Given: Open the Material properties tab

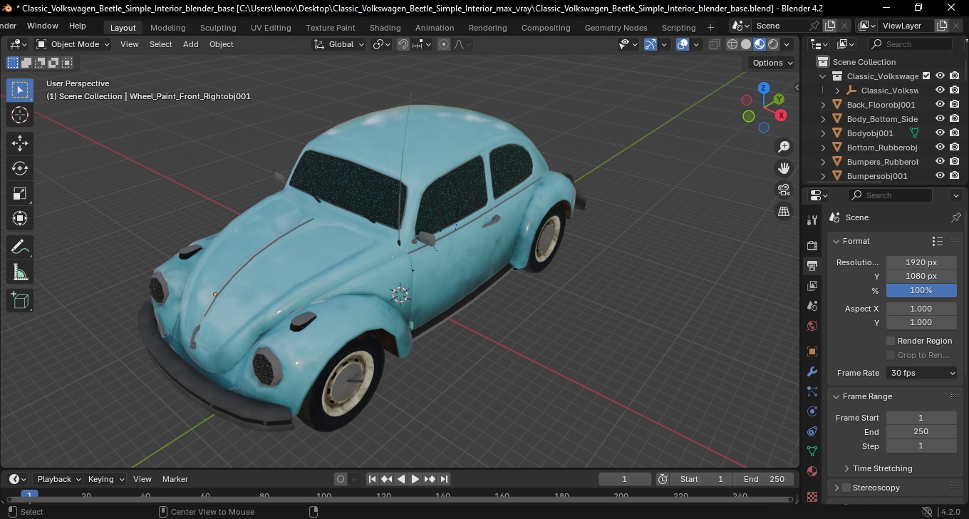Looking at the screenshot, I should 812,471.
